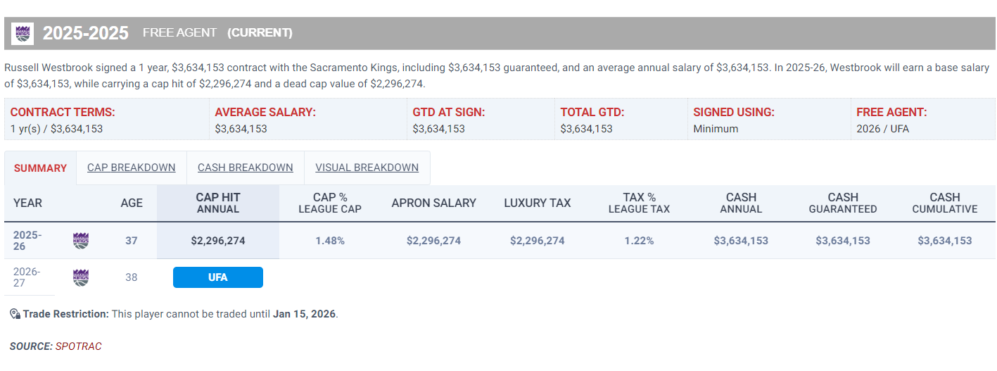The height and width of the screenshot is (371, 997).
Task: Click the Kings logo in the 2025-26 row
Action: (x=81, y=241)
